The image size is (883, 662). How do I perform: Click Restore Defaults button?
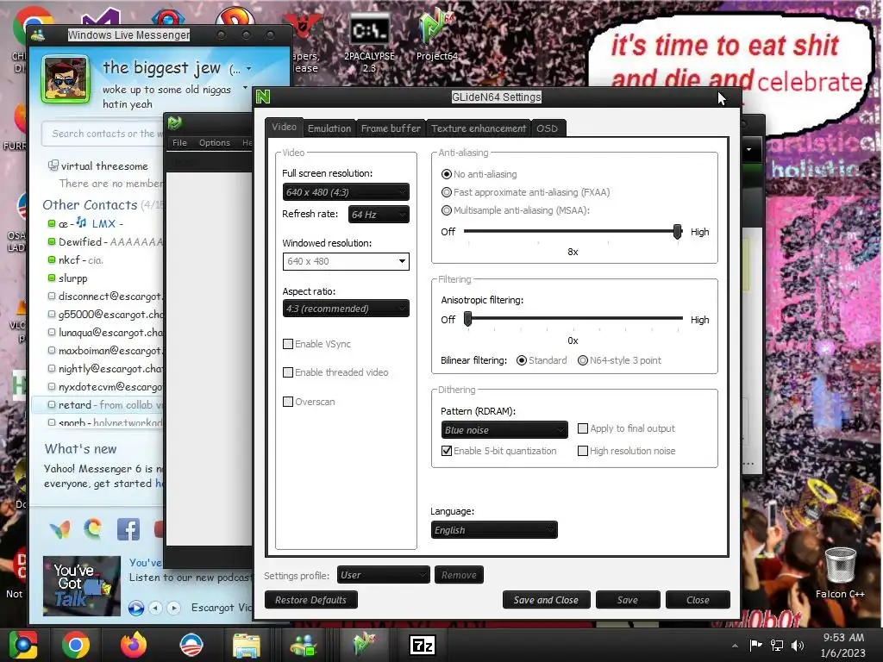310,600
